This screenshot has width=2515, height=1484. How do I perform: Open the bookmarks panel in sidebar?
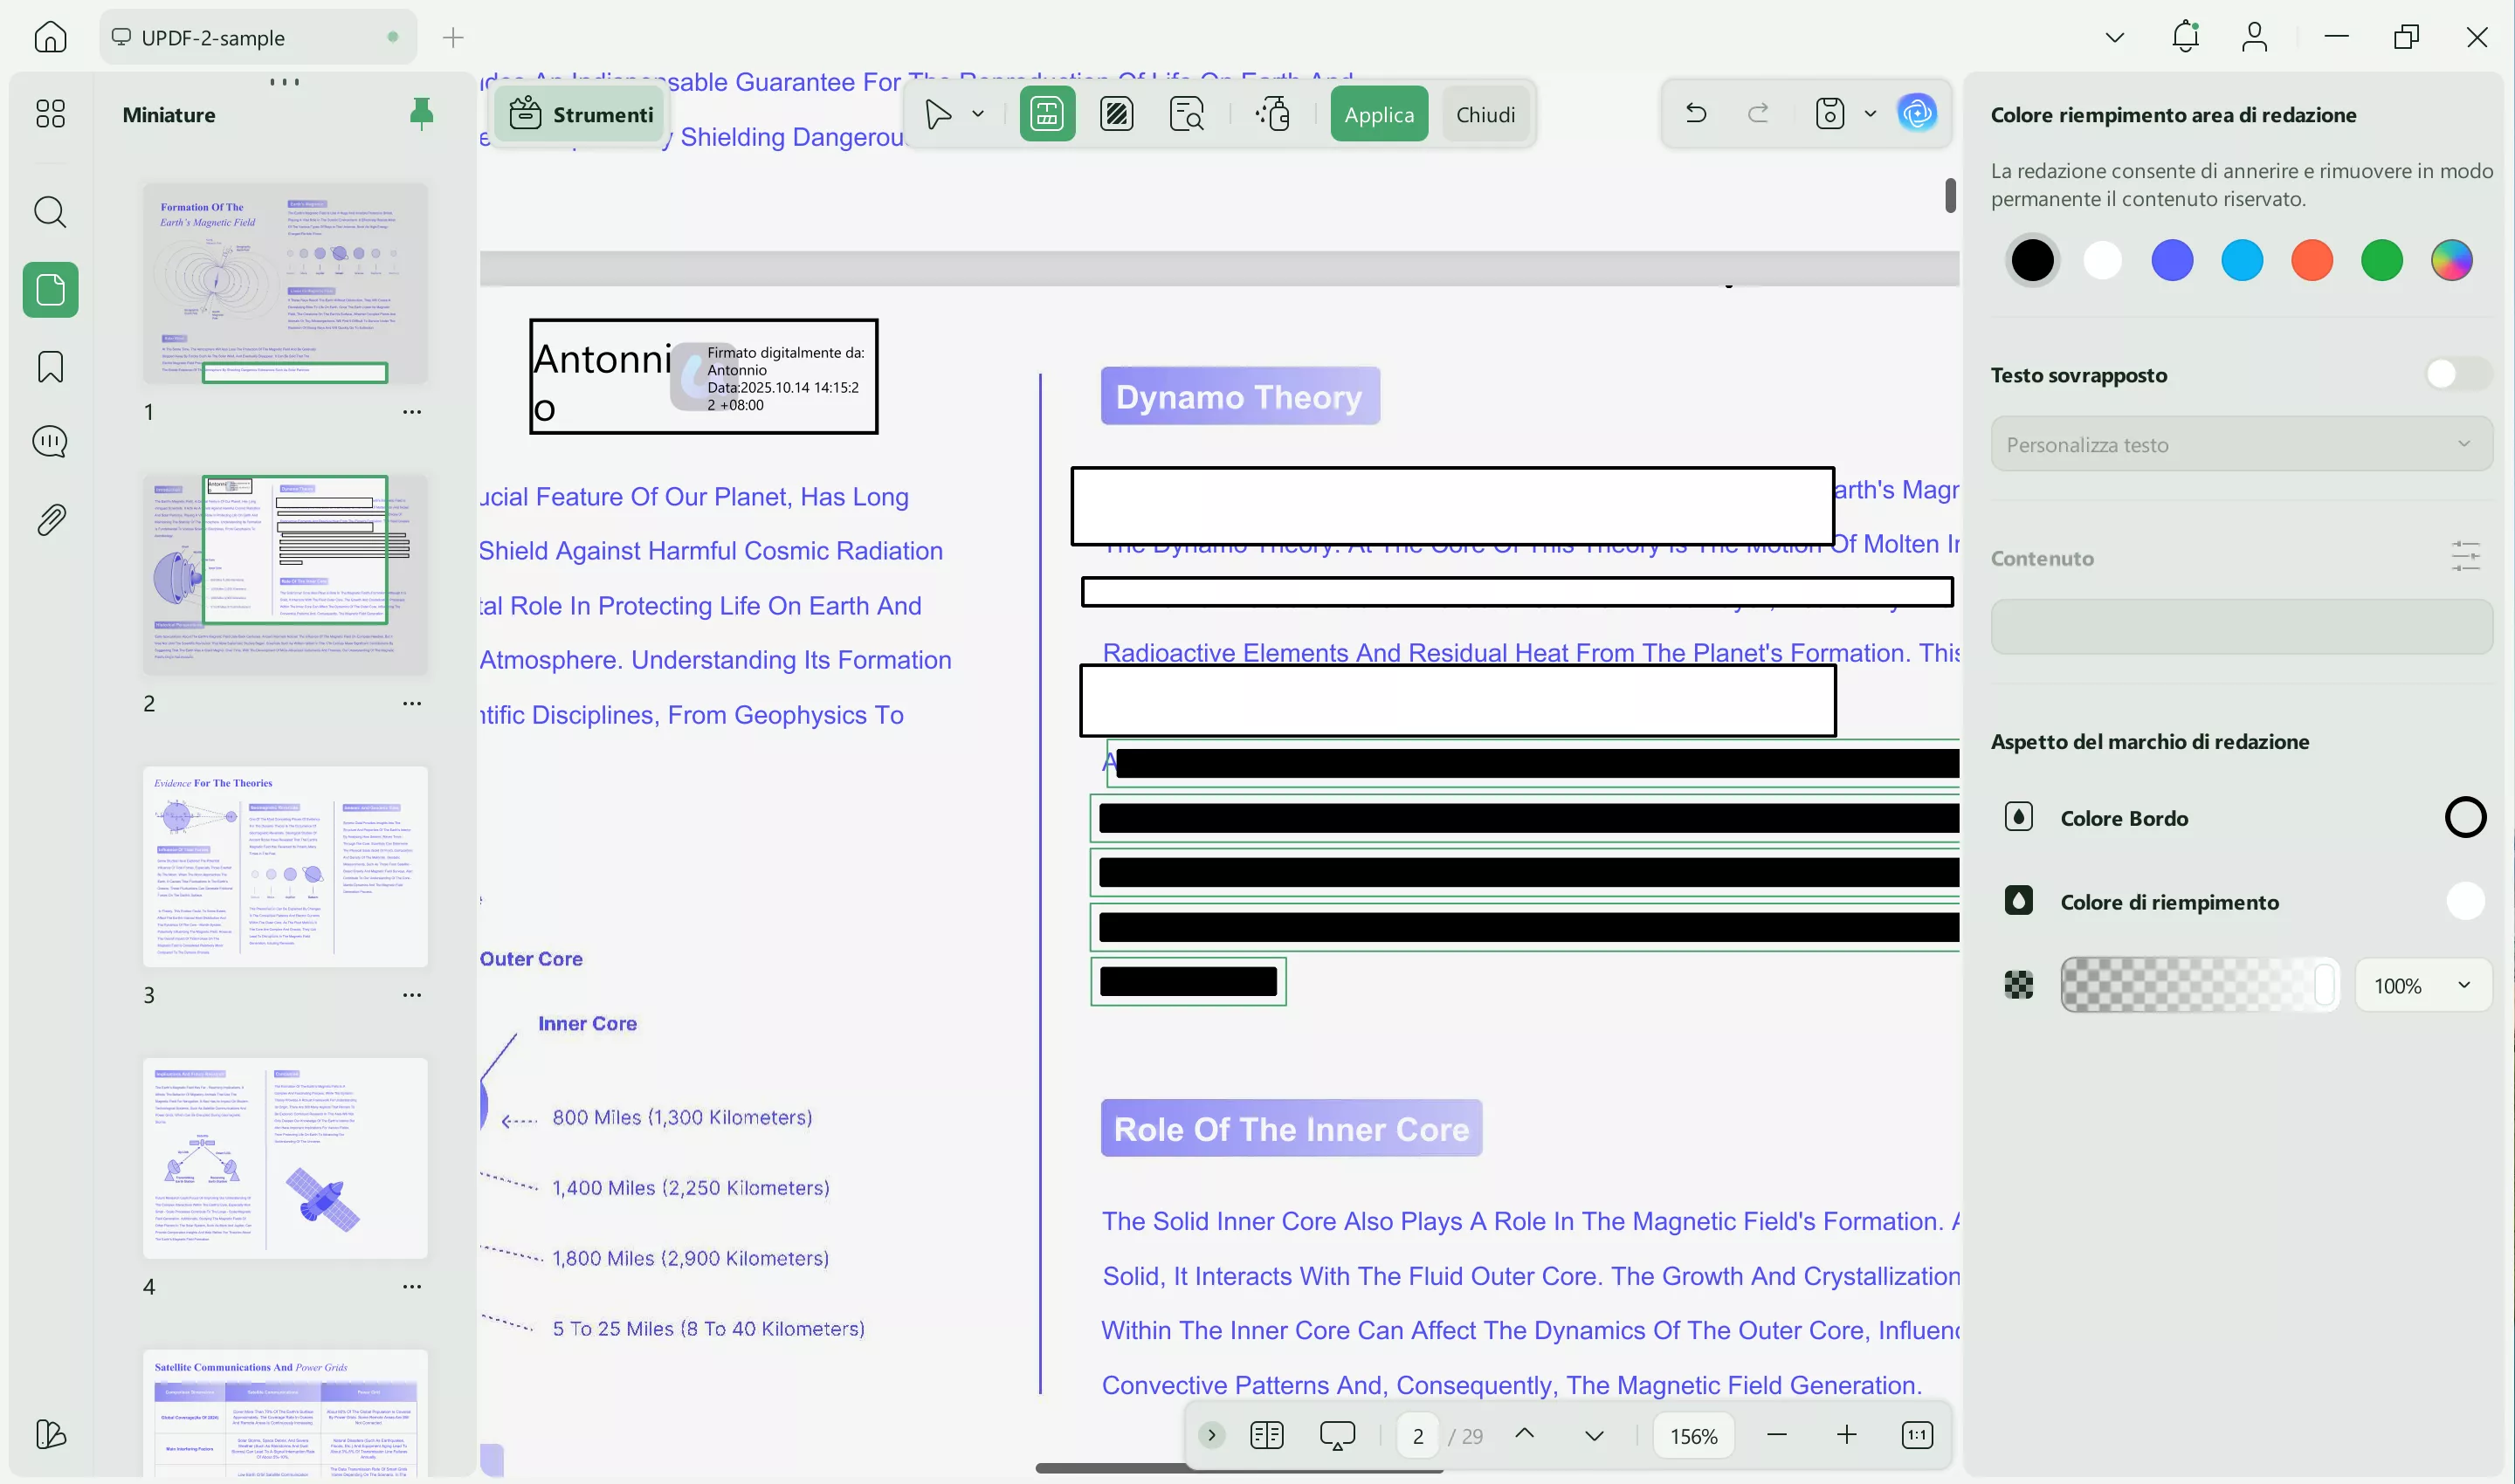pyautogui.click(x=50, y=367)
